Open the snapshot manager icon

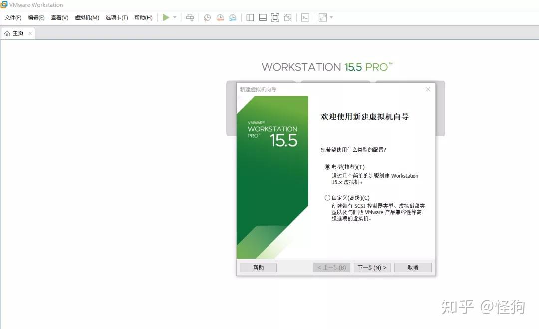coord(233,18)
